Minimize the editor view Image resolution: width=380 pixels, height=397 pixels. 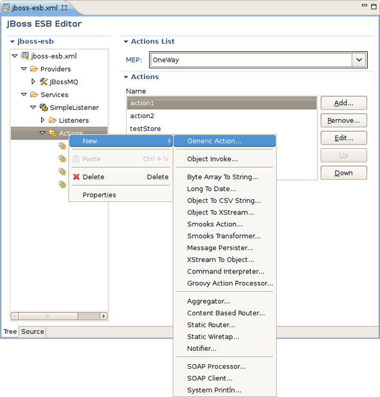(365, 5)
